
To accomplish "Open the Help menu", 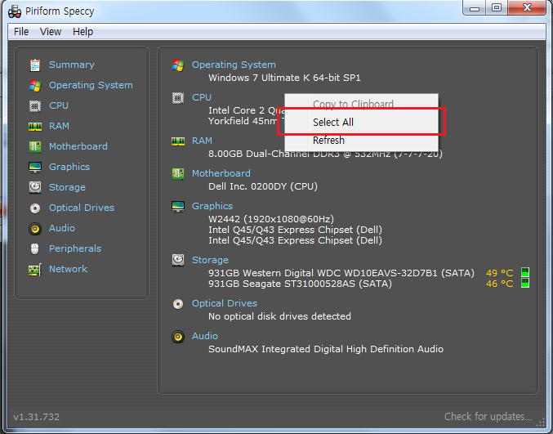I will point(83,32).
